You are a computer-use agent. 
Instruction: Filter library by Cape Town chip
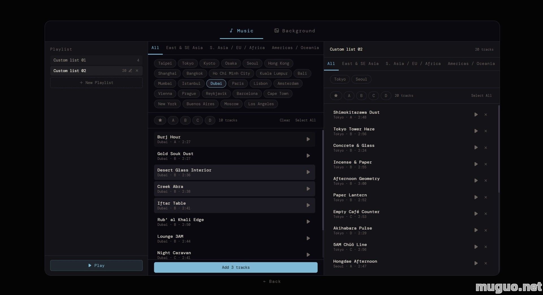coord(278,93)
